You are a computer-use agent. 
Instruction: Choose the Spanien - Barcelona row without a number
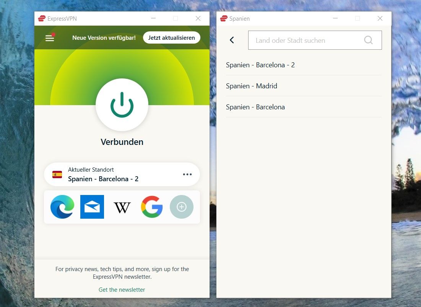click(304, 107)
